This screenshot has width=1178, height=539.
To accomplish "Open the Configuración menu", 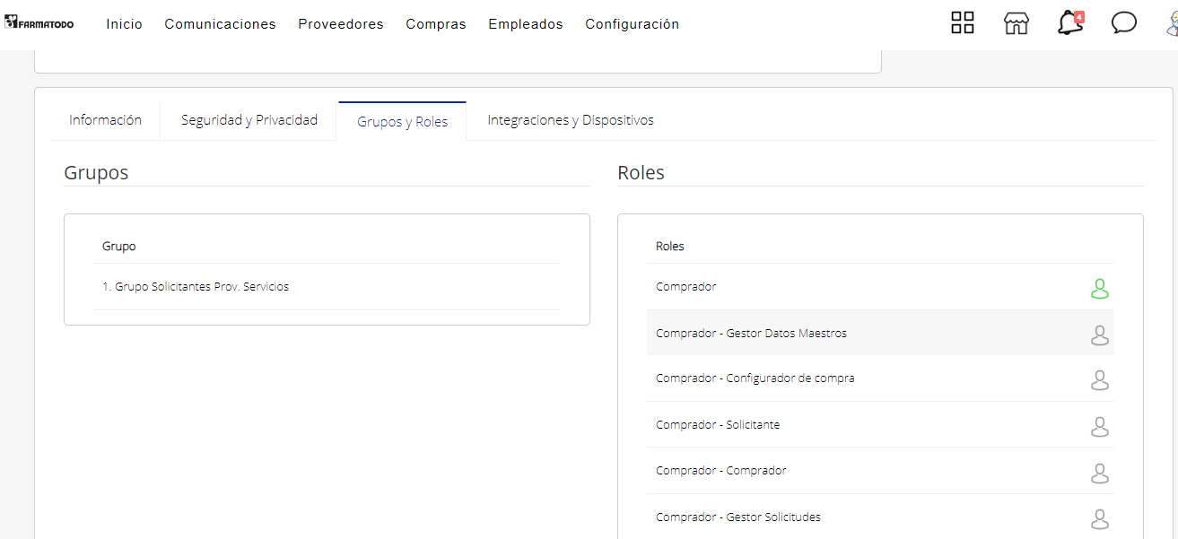I will (x=632, y=24).
